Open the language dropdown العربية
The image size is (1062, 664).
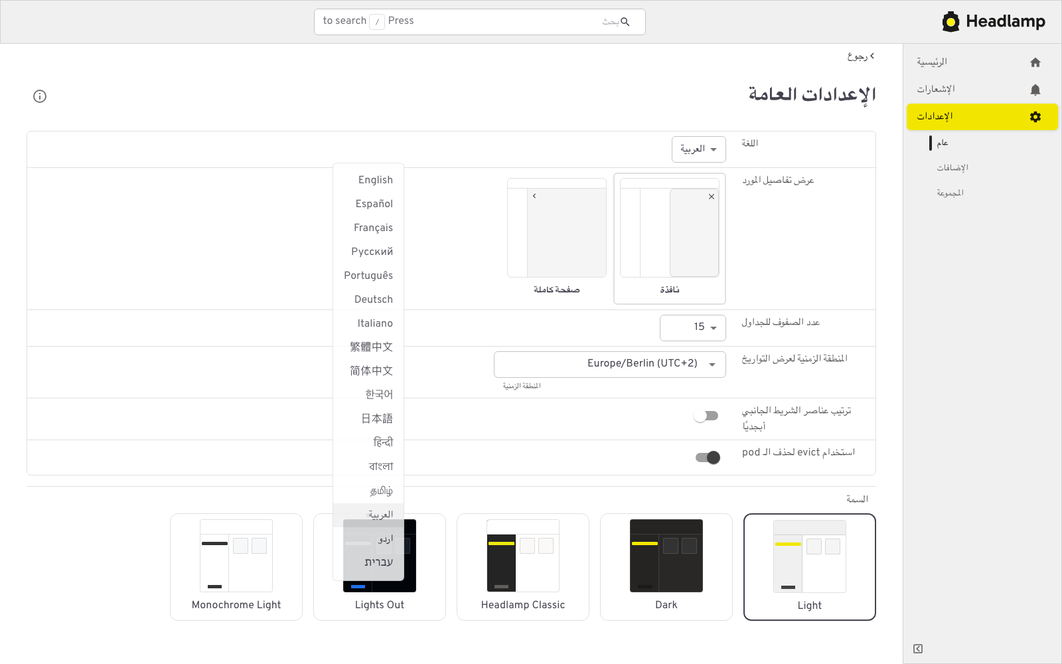coord(699,149)
